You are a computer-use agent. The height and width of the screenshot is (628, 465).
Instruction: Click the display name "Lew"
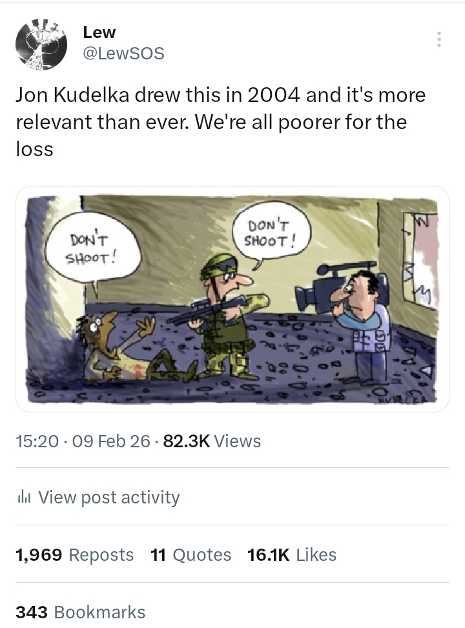coord(99,32)
